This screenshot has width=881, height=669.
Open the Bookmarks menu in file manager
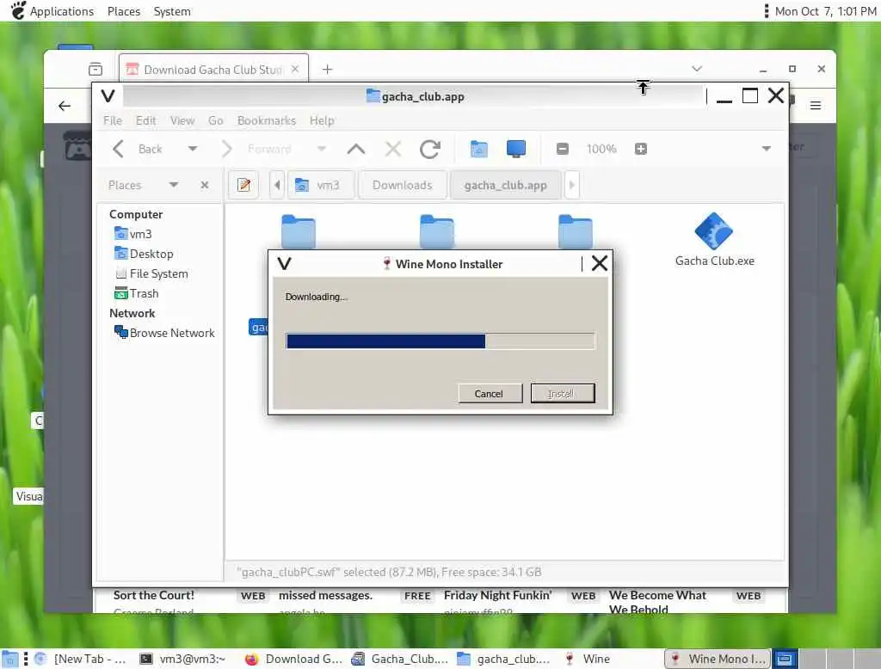267,120
